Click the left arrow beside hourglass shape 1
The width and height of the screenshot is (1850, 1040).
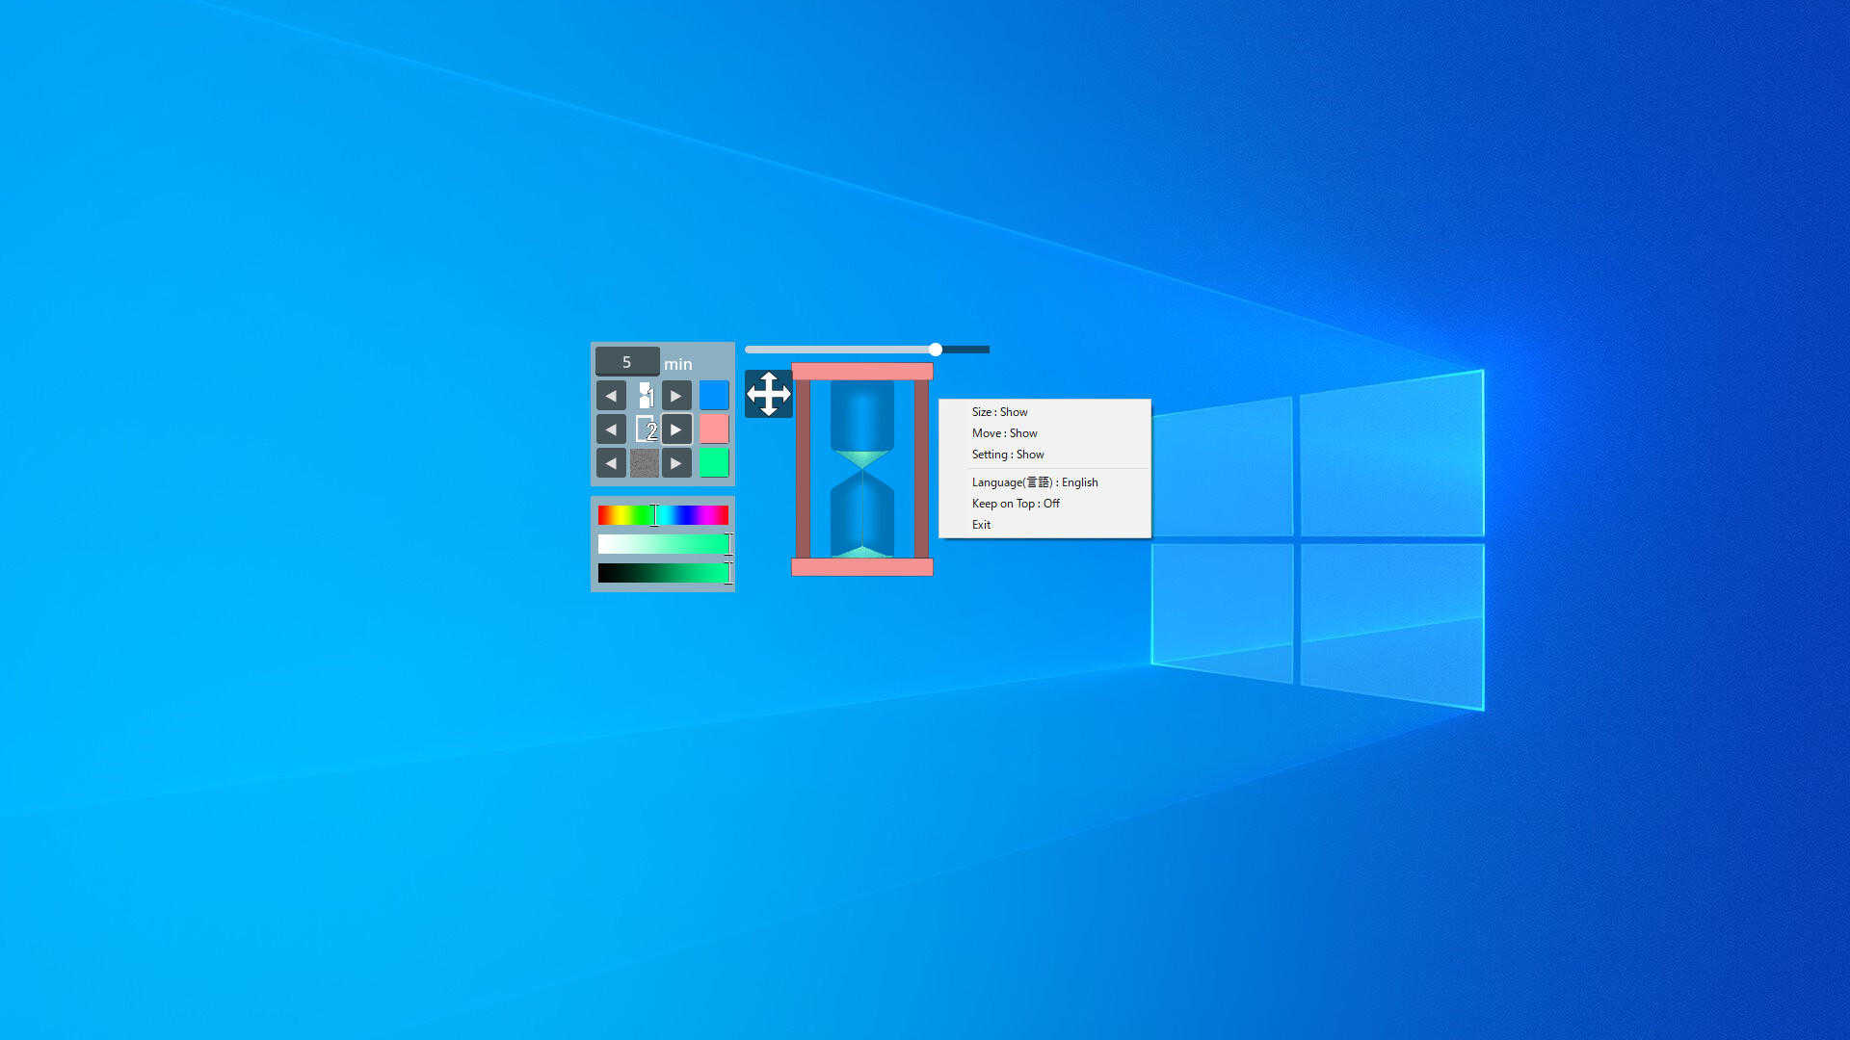(611, 396)
